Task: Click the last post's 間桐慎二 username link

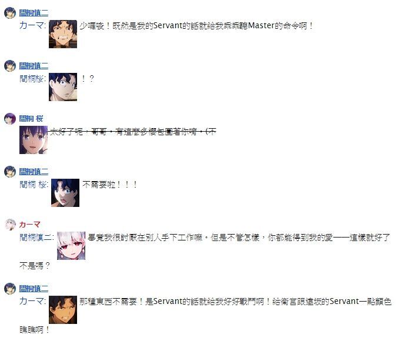Action: pyautogui.click(x=34, y=289)
